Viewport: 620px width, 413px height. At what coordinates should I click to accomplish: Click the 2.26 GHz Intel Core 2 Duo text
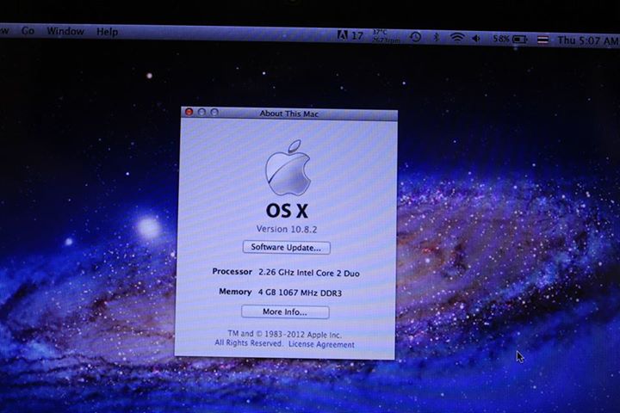tap(309, 273)
